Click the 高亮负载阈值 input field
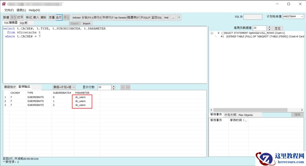Image resolution: width=306 pixels, height=166 pixels. (260, 28)
